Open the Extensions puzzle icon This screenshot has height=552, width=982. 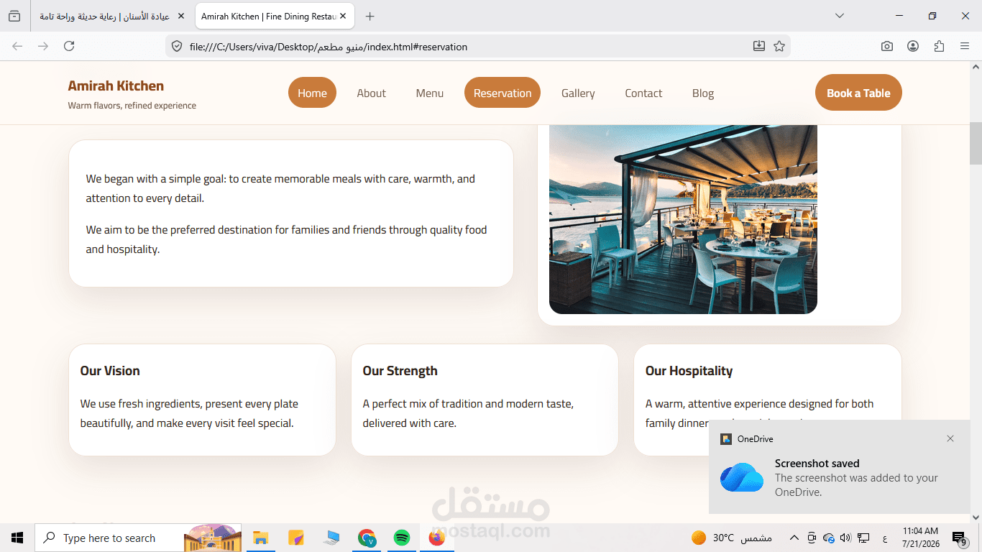pos(939,46)
